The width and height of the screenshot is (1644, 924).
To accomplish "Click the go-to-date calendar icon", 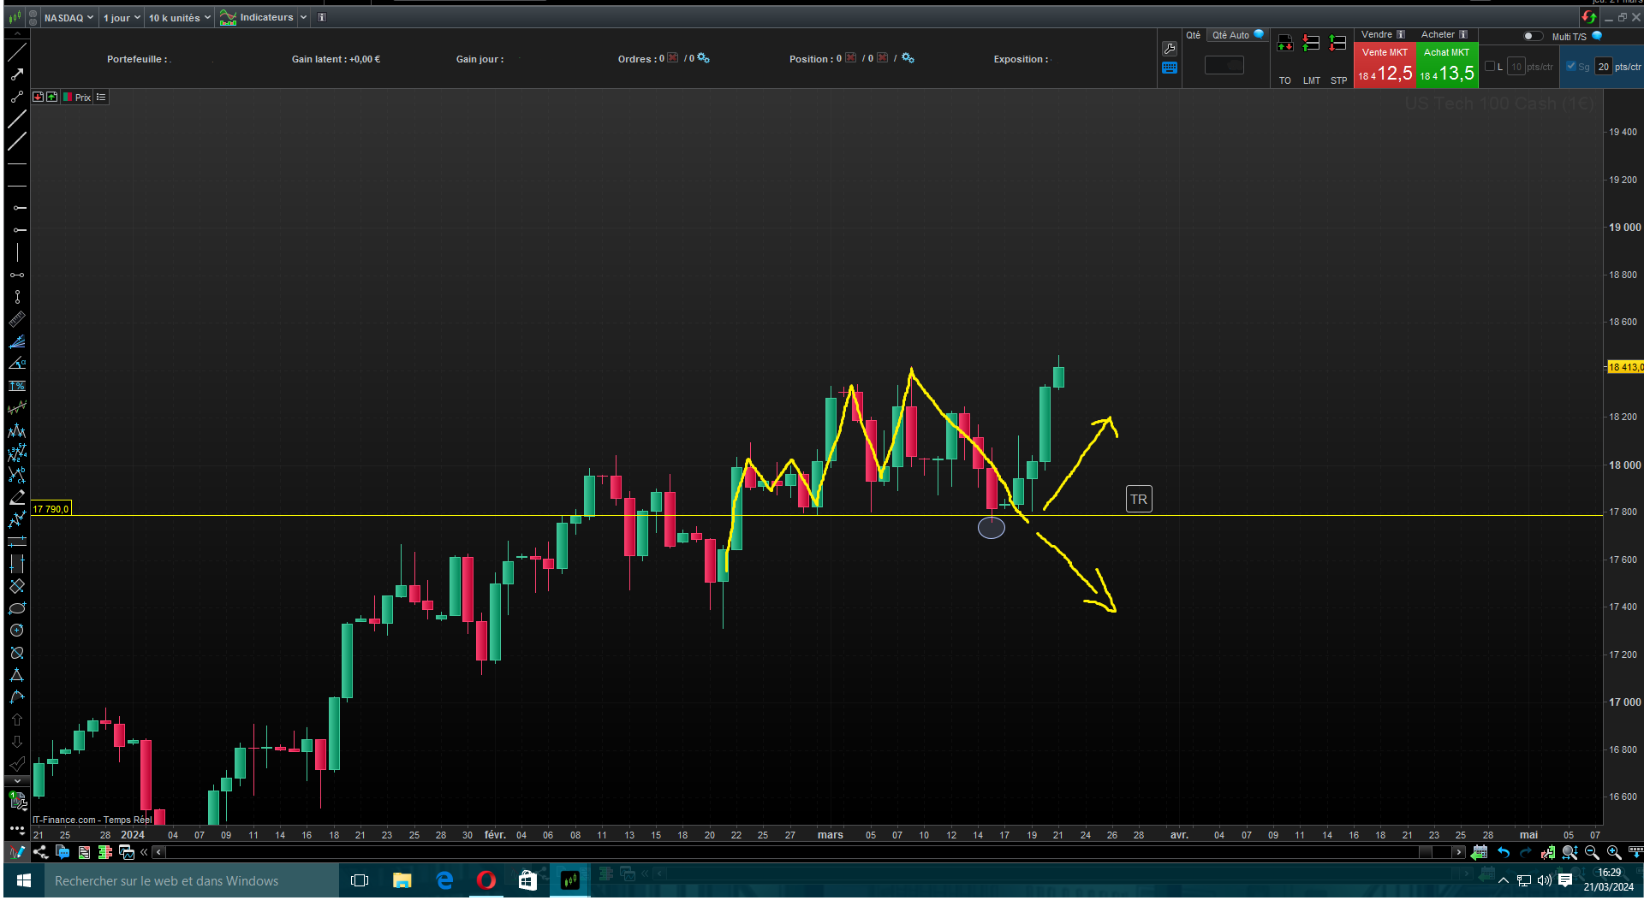I will (1479, 852).
